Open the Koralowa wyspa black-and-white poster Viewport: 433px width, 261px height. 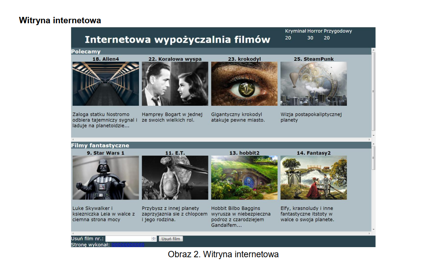click(175, 84)
